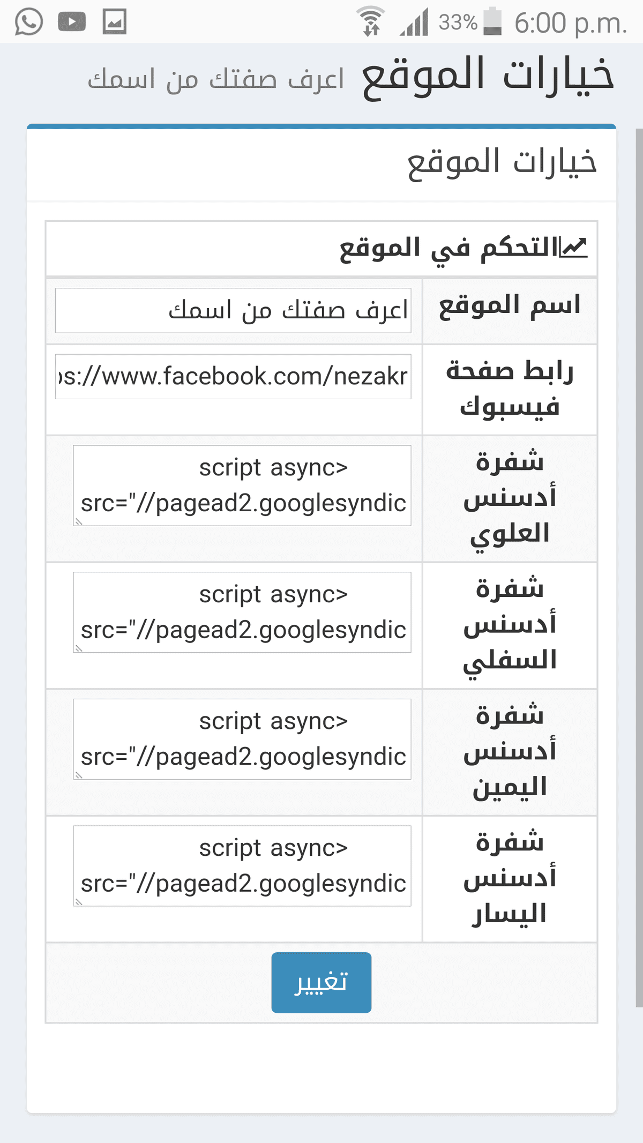Click resize handle of top AdSense textarea
The height and width of the screenshot is (1143, 643).
click(x=79, y=521)
